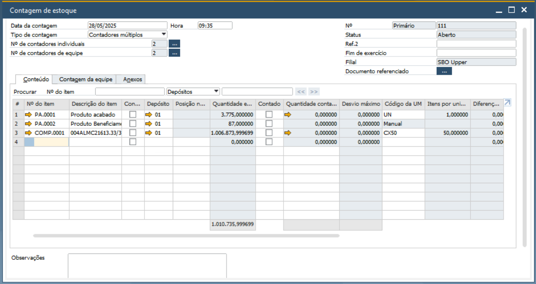This screenshot has height=284, width=536.
Task: Open team counters selection button
Action: pyautogui.click(x=174, y=53)
